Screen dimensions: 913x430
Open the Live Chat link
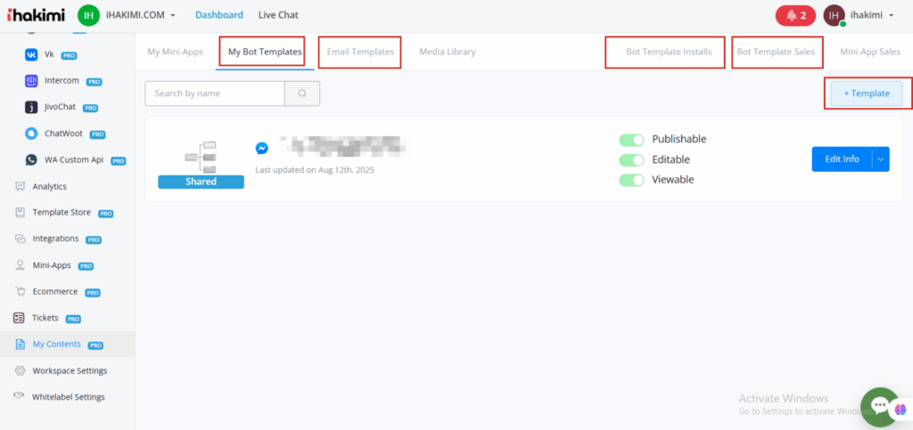[x=278, y=15]
